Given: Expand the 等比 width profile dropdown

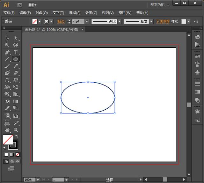Looking at the screenshot, I should tap(120, 22).
